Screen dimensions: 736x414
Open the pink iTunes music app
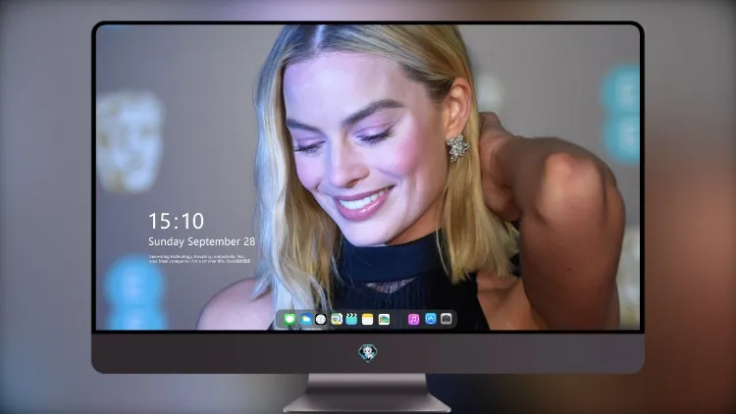click(413, 320)
